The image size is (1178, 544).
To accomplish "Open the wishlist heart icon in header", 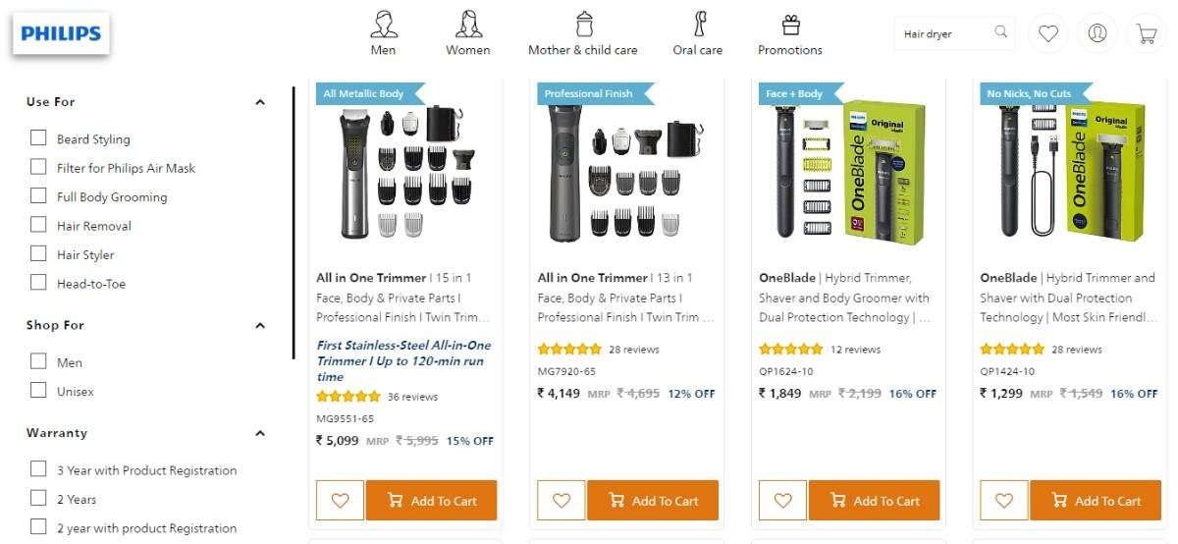I will [1048, 34].
